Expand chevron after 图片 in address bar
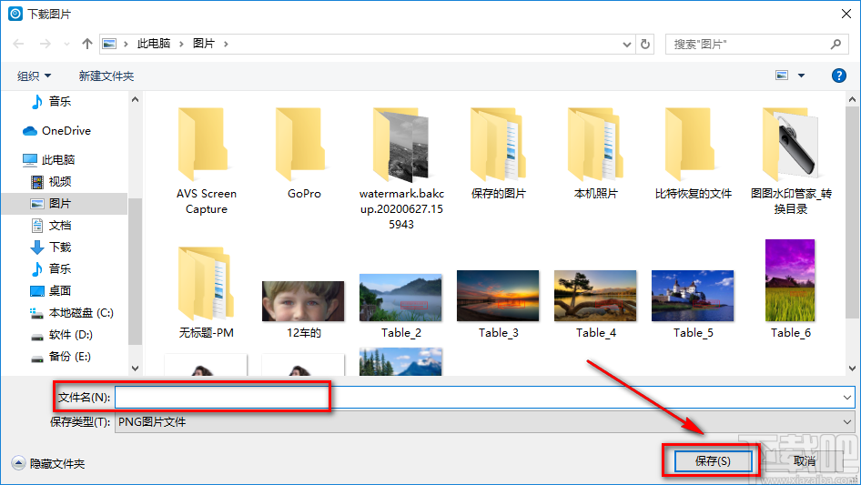861x485 pixels. coord(226,44)
